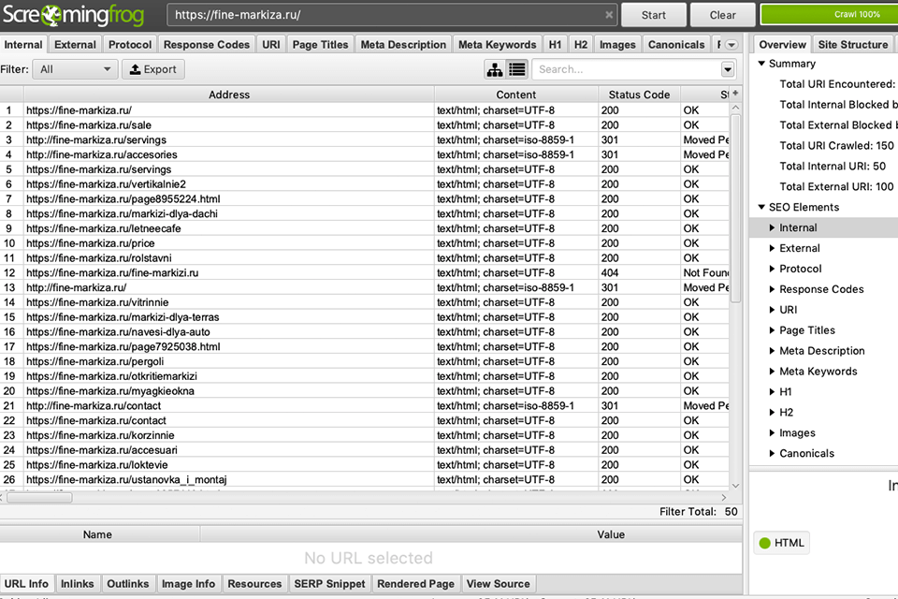Click the Clear button
898x599 pixels.
point(723,15)
